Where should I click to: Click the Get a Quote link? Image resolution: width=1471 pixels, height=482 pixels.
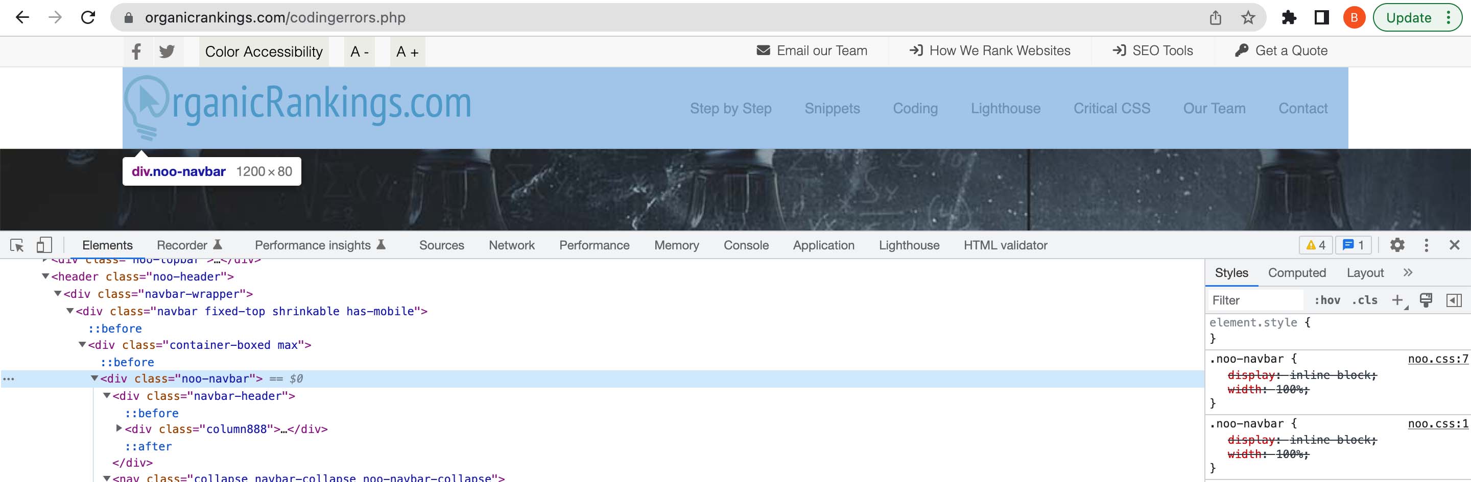click(x=1281, y=51)
